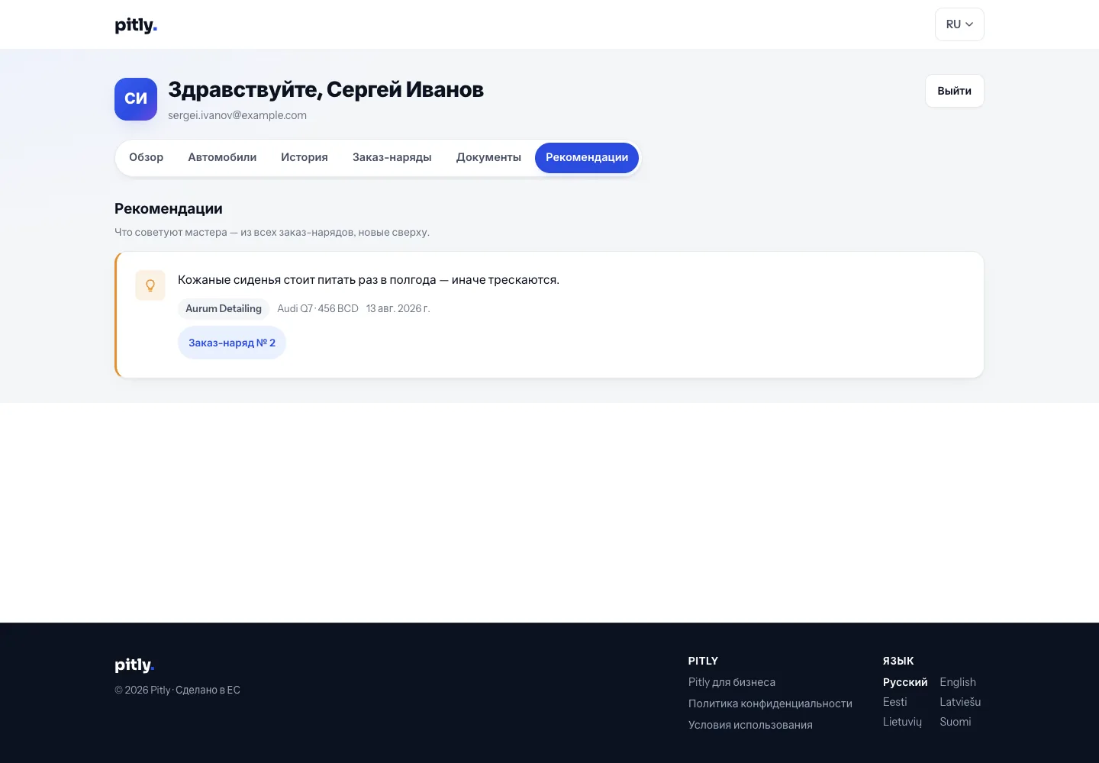
Task: Switch to the Обзор tab
Action: point(146,158)
